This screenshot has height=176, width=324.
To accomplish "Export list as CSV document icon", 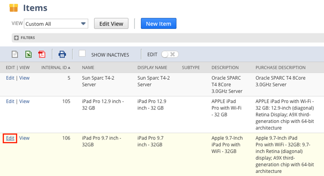I will (x=15, y=54).
